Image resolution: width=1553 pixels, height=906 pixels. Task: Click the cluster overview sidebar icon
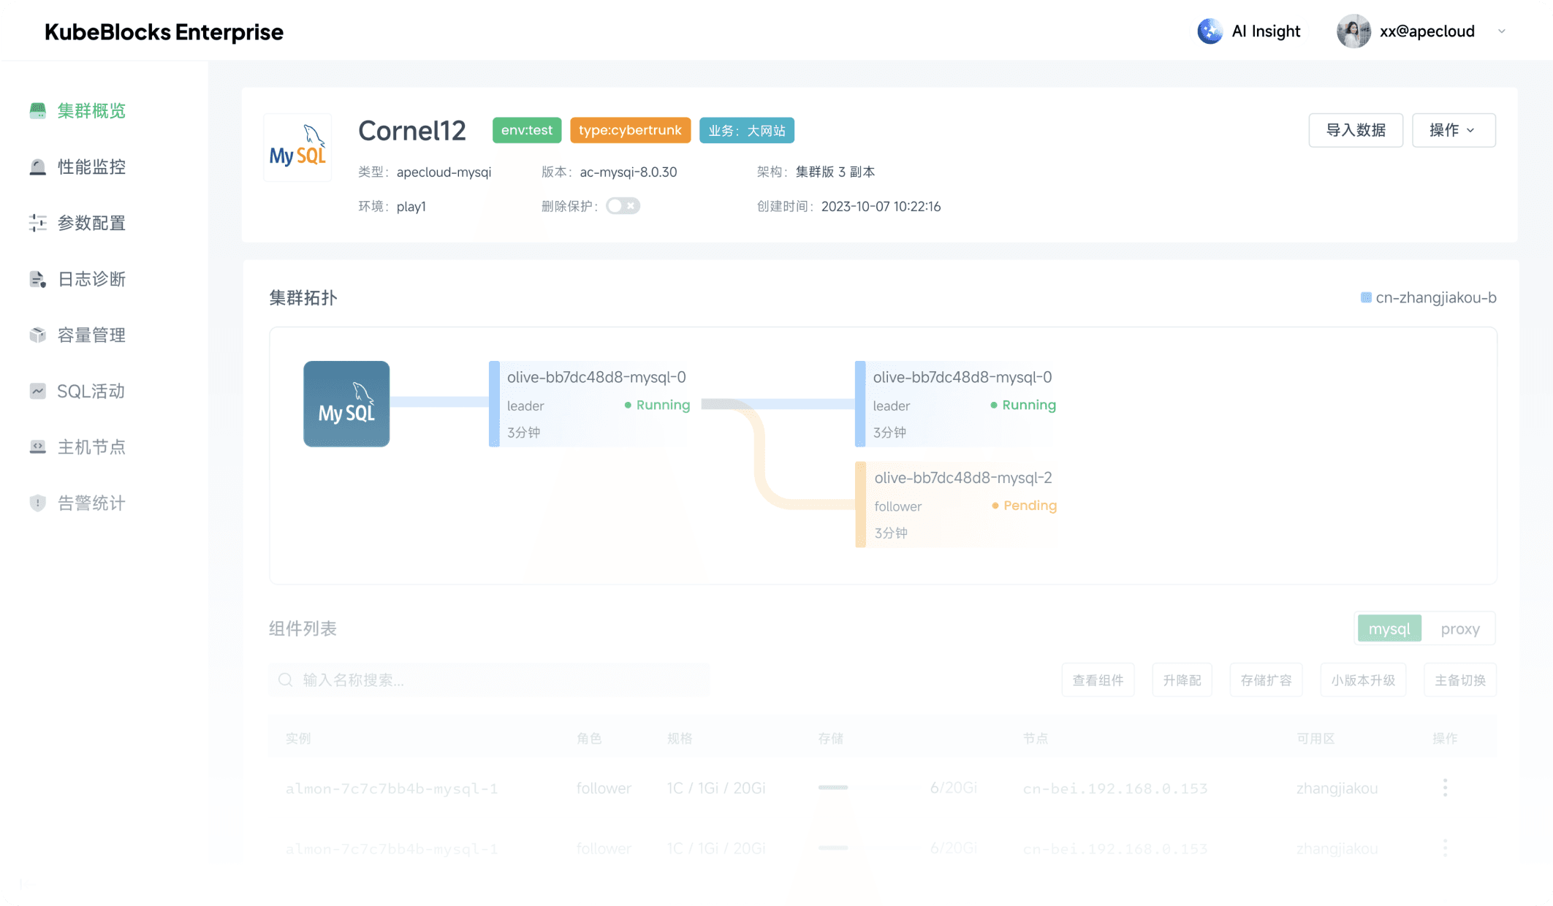tap(37, 111)
